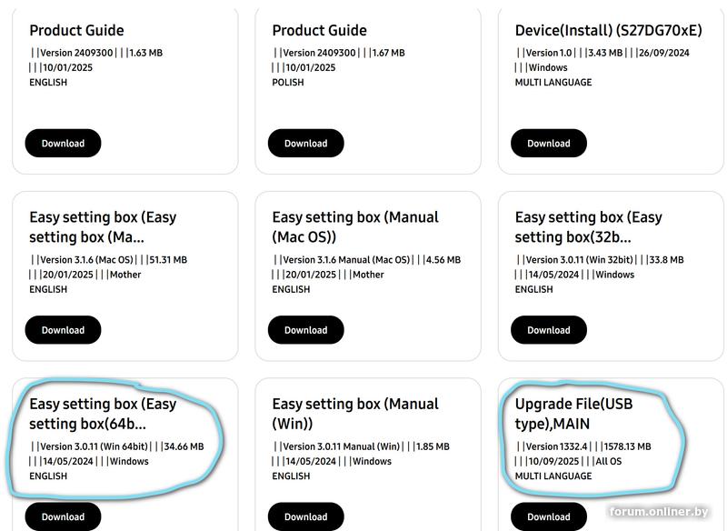The image size is (727, 531).
Task: Download the Easy setting box Win 64bit
Action: click(63, 516)
